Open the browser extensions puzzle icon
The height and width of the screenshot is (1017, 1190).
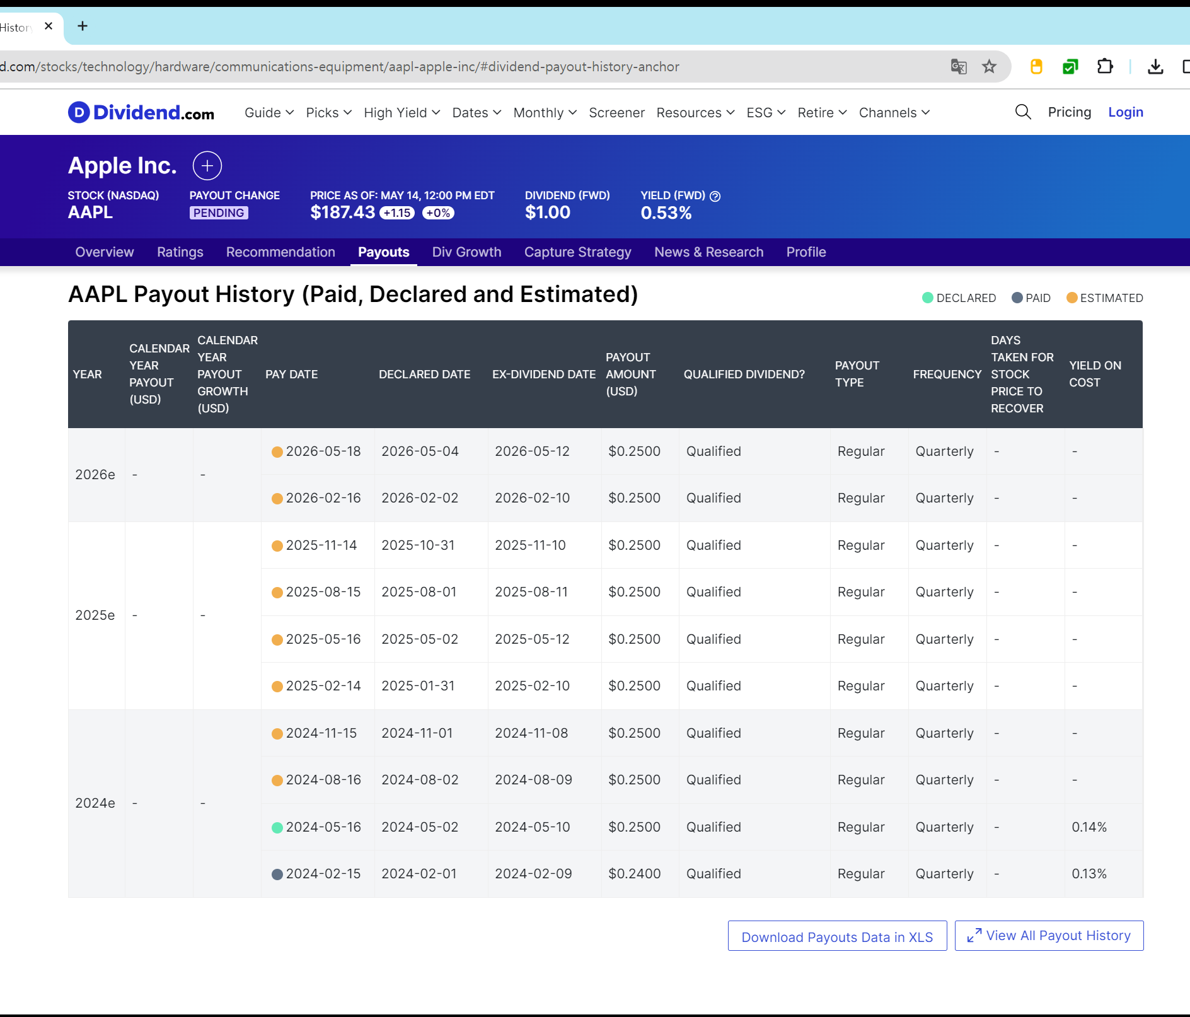(1105, 66)
